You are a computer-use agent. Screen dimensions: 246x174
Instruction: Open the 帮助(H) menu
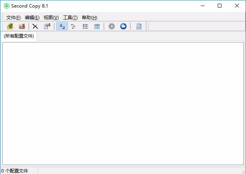pos(89,18)
